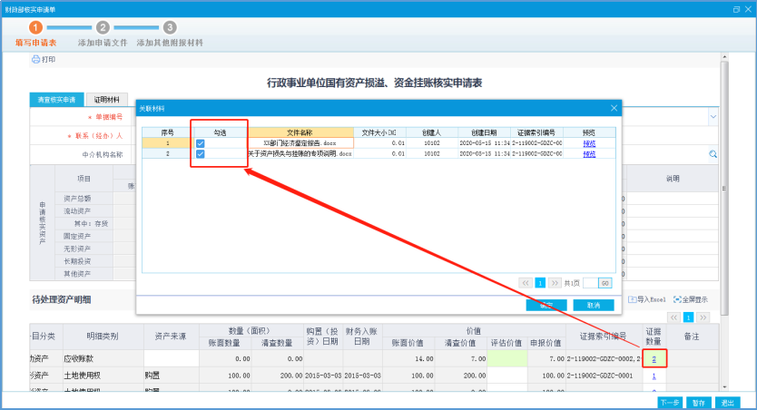Uncheck the checkbox in row 2
The height and width of the screenshot is (410, 757).
coord(200,155)
